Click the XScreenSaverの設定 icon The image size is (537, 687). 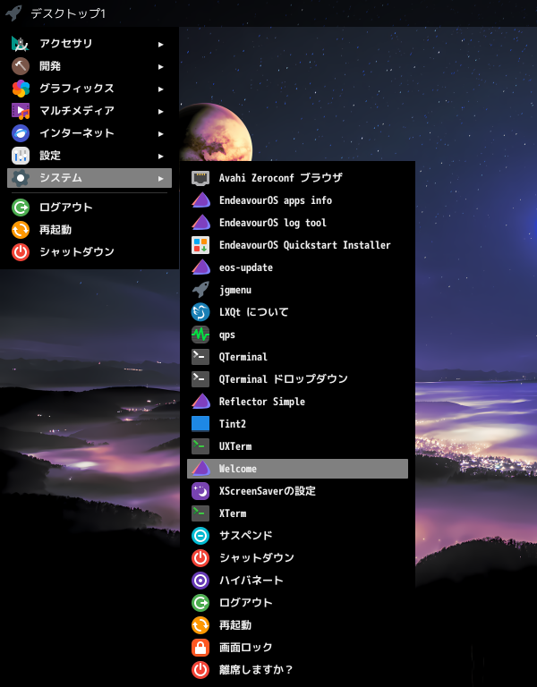200,491
